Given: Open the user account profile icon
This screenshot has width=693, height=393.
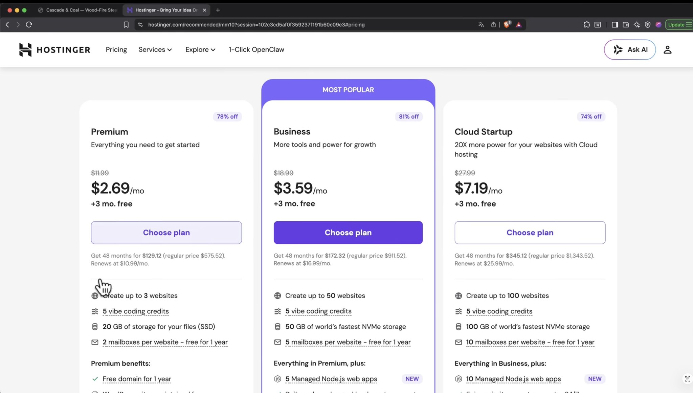Looking at the screenshot, I should [x=667, y=50].
